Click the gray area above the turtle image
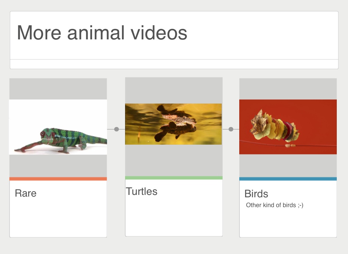348x254 pixels. pyautogui.click(x=174, y=90)
